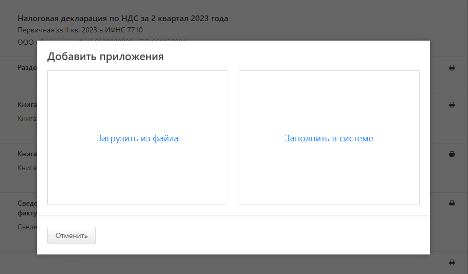Image resolution: width=468 pixels, height=274 pixels.
Task: Click the "Налоговая декларация по НДС" heading
Action: 123,19
